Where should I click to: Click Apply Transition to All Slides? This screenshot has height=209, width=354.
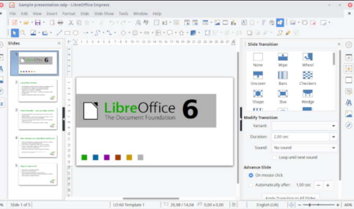coord(290,198)
